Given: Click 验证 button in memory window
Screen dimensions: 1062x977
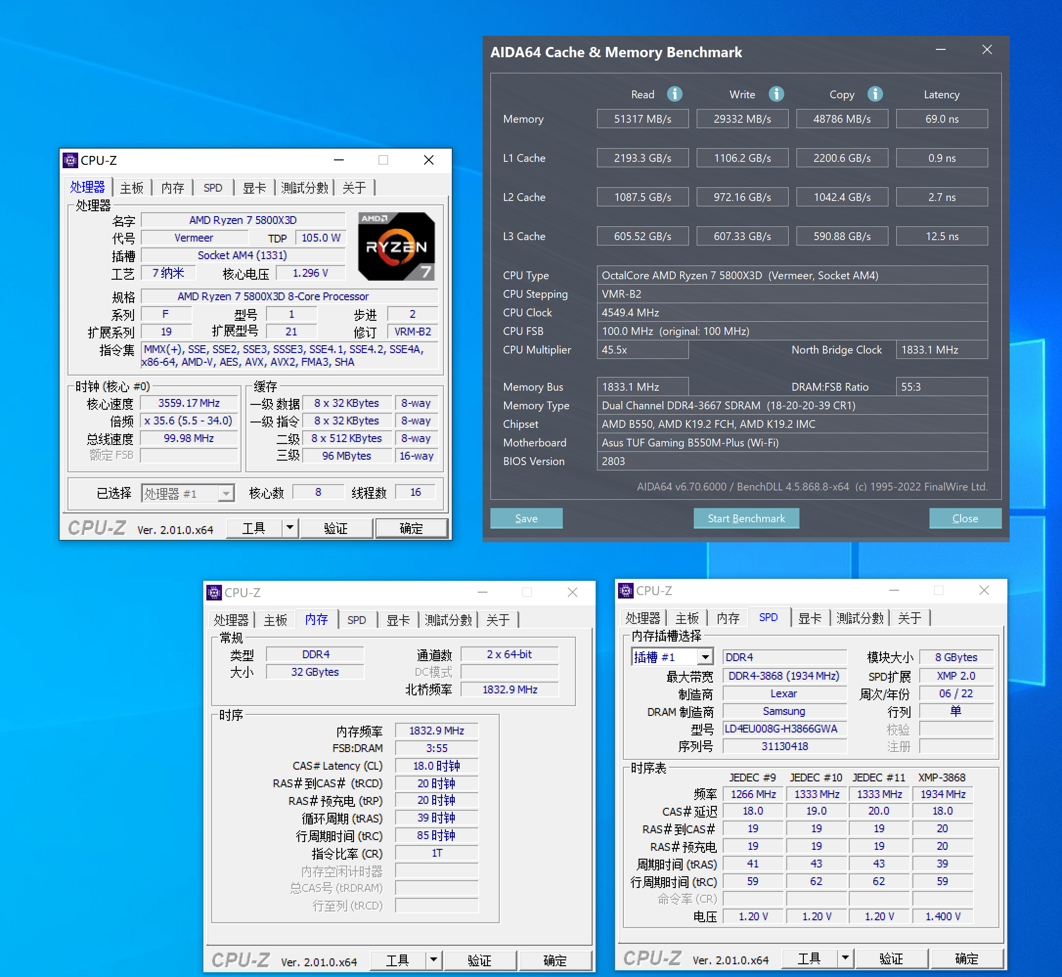Looking at the screenshot, I should [x=480, y=960].
